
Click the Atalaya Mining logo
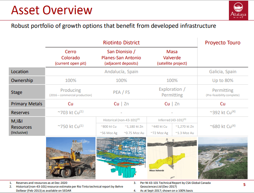click(x=238, y=10)
